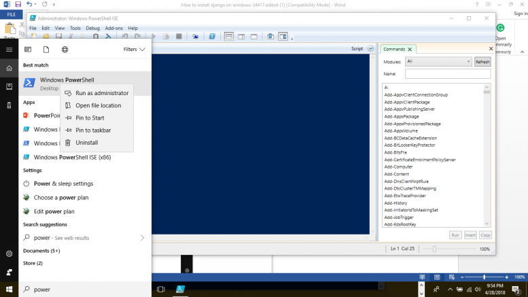Click the Stop Operation toolbar icon

pyautogui.click(x=179, y=37)
